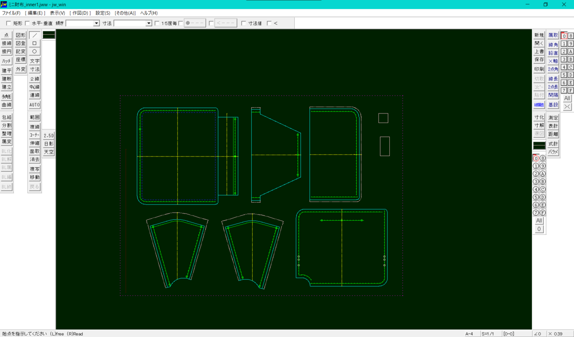Open the [編集(E)] menu
Image resolution: width=574 pixels, height=337 pixels.
35,13
